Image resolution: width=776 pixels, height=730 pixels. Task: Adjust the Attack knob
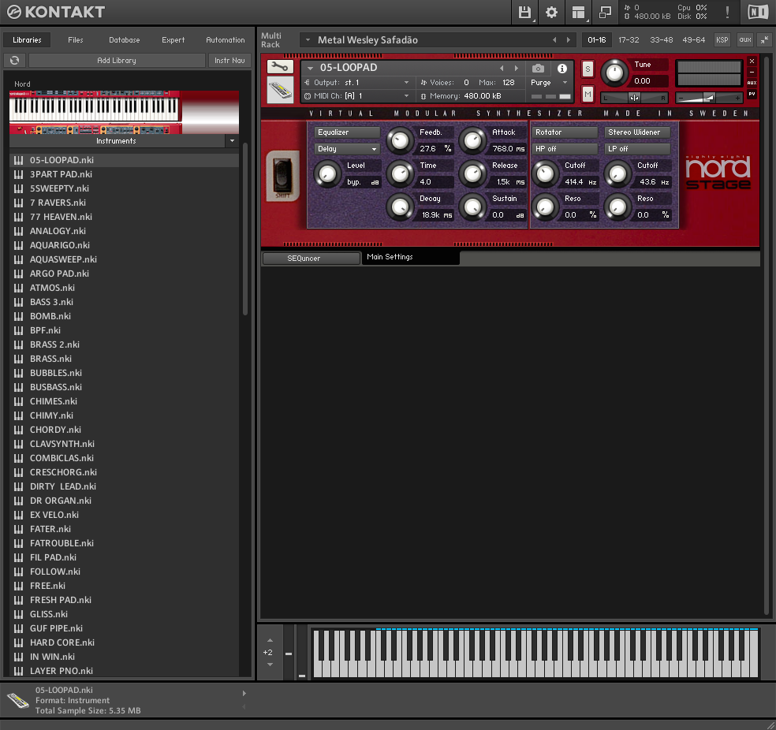(x=472, y=140)
